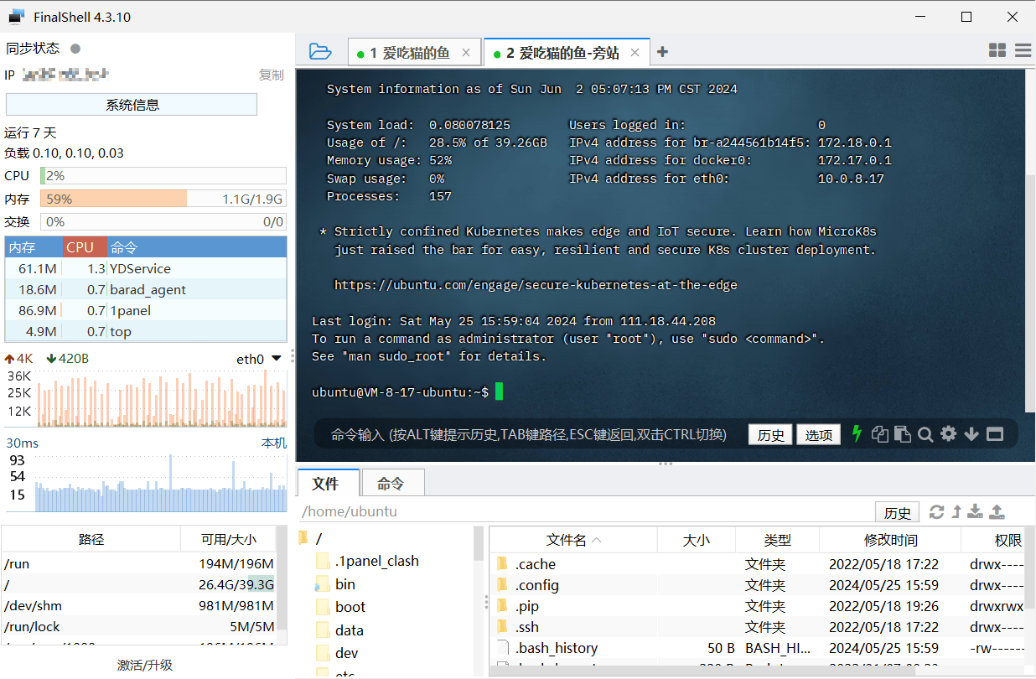The width and height of the screenshot is (1036, 679).
Task: Click the 系统信息 button
Action: [x=132, y=105]
